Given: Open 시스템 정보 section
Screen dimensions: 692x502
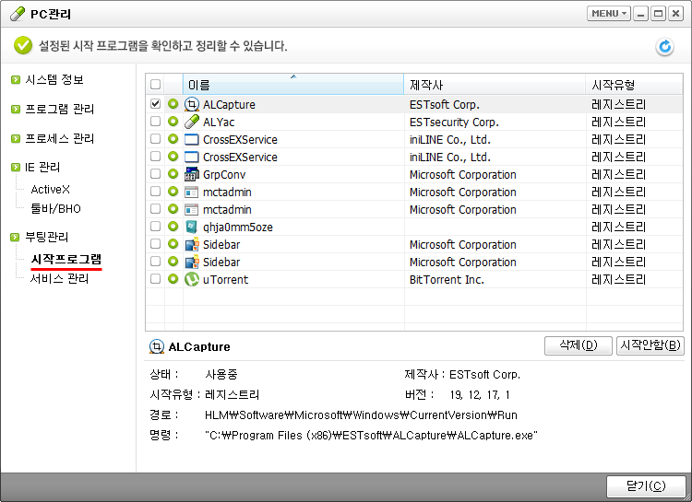Looking at the screenshot, I should (x=54, y=80).
